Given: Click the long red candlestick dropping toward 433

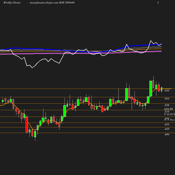Looking at the screenshot, I should coord(27,125).
